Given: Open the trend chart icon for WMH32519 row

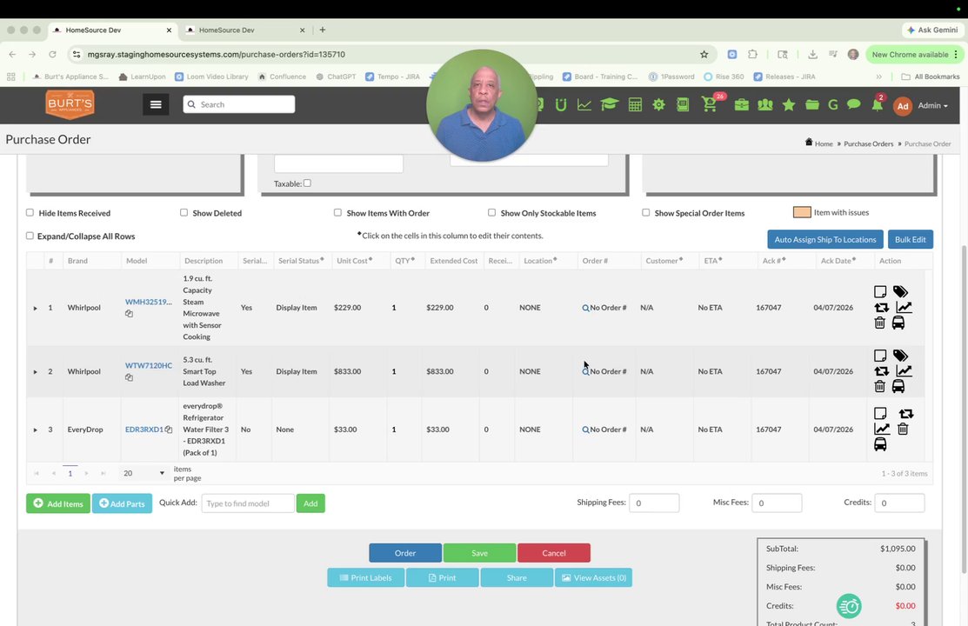Looking at the screenshot, I should pyautogui.click(x=904, y=308).
